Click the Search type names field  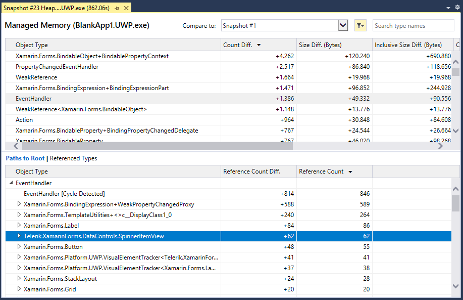(x=413, y=25)
